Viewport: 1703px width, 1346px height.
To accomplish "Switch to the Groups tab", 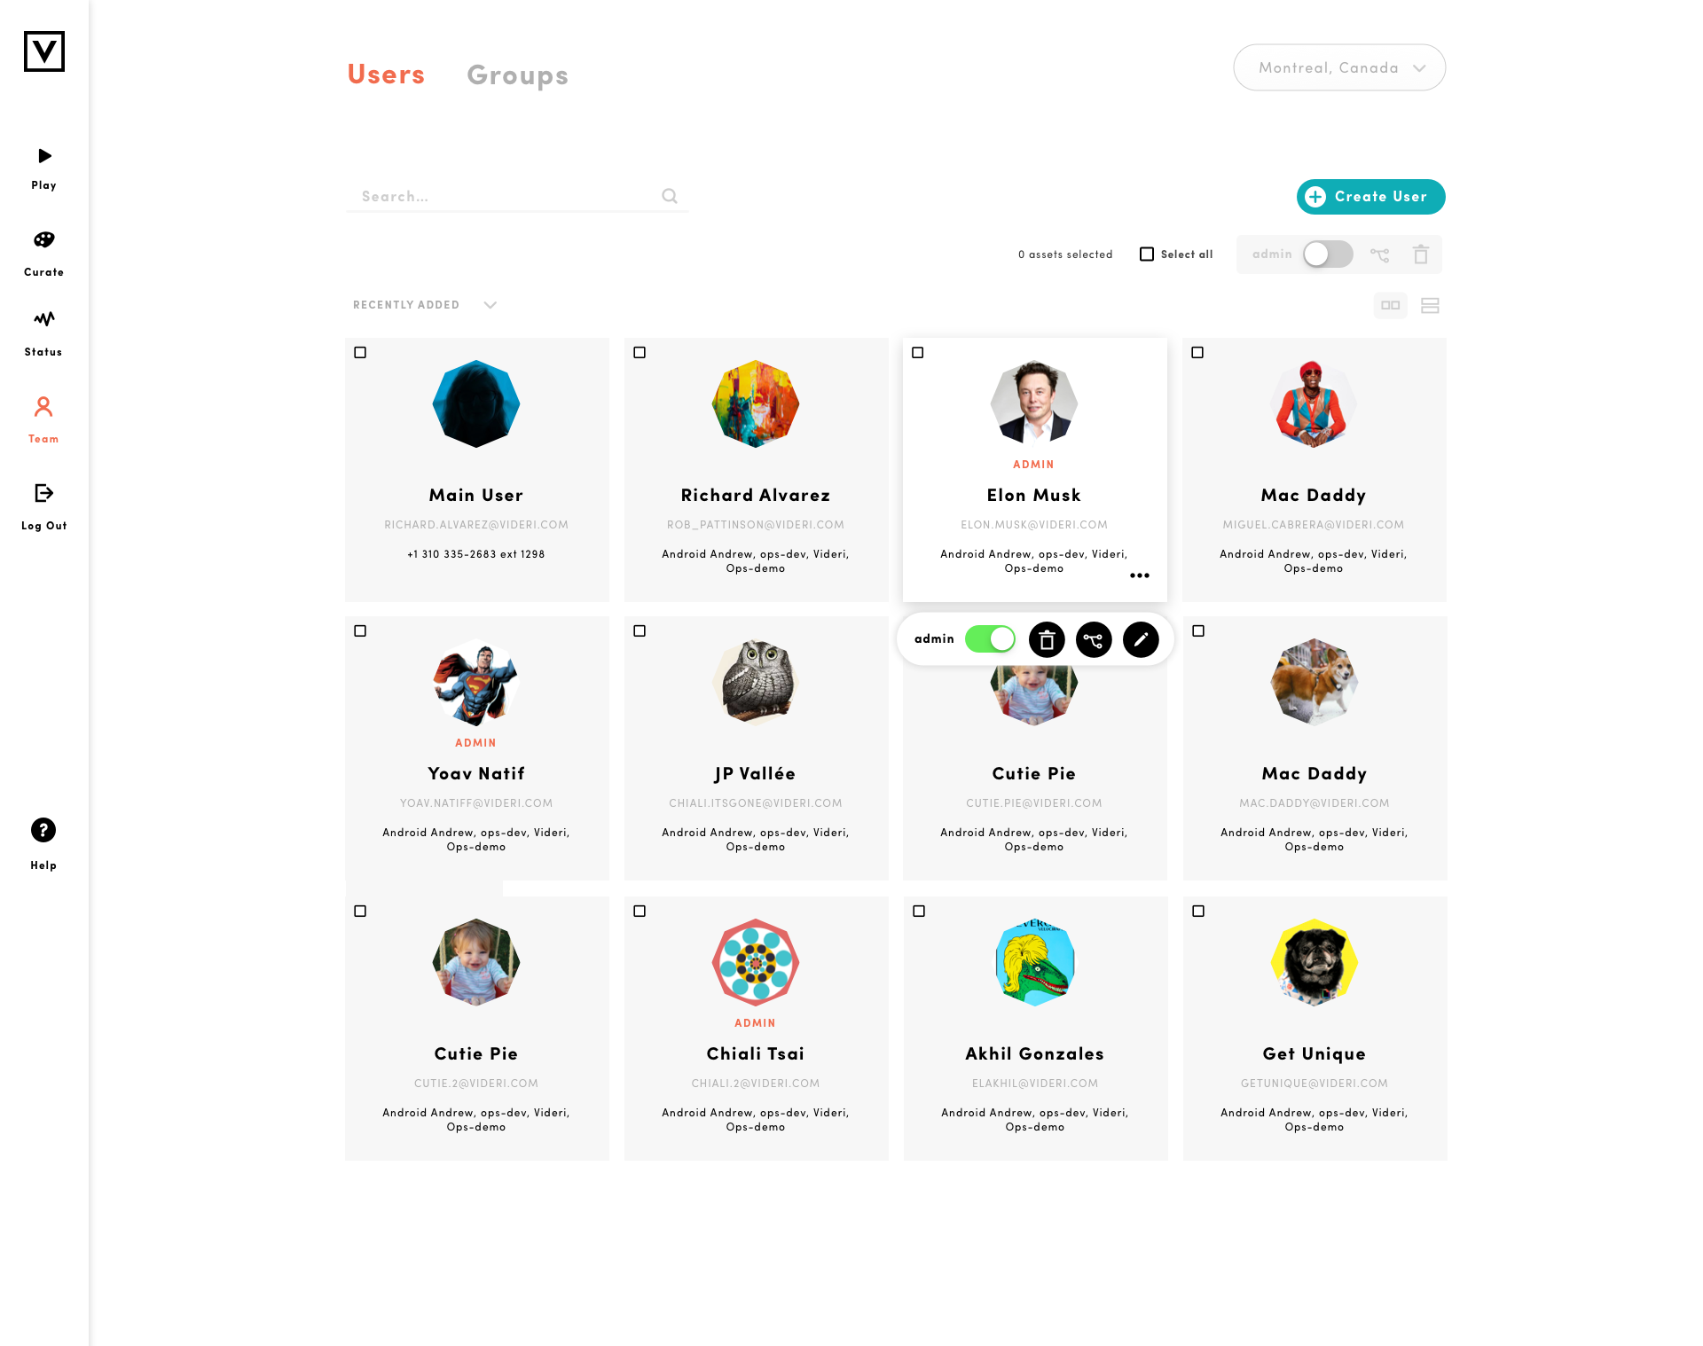I will pos(518,75).
